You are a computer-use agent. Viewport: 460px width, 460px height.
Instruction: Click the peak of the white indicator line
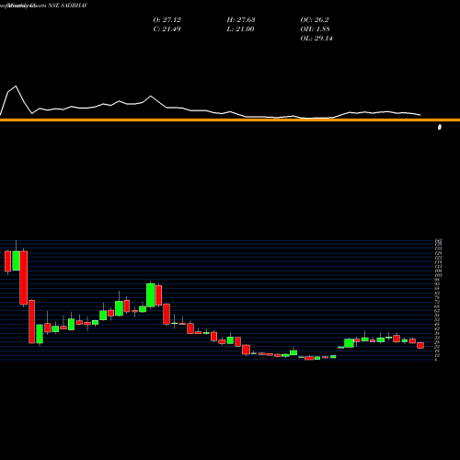(x=16, y=86)
